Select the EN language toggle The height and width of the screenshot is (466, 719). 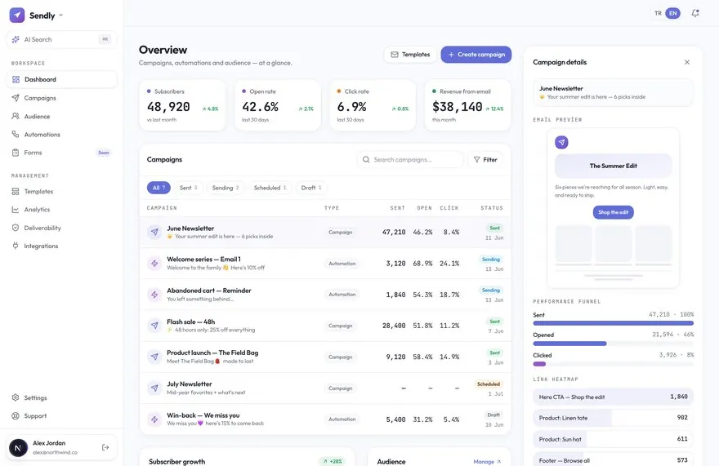[672, 13]
